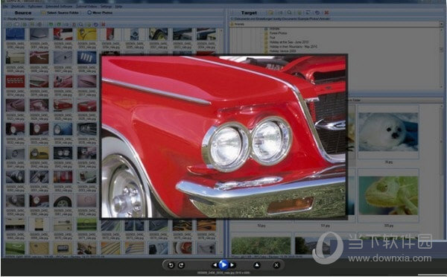Go to previous photo in preview
The height and width of the screenshot is (277, 447).
215,265
